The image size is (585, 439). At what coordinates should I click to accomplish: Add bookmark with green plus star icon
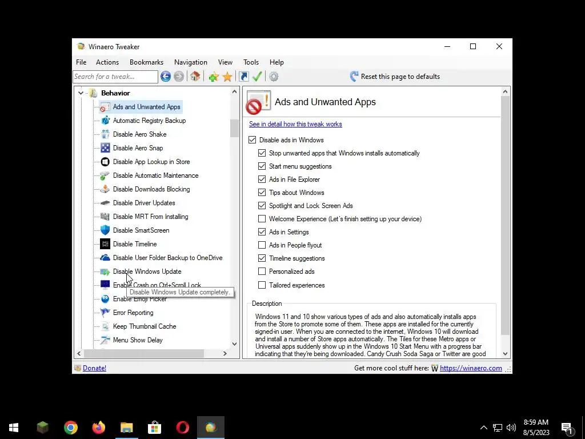click(214, 77)
